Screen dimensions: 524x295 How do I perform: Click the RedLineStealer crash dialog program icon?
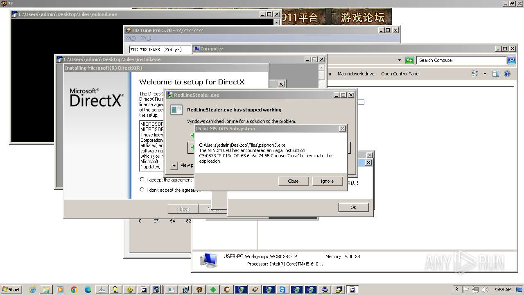[176, 110]
